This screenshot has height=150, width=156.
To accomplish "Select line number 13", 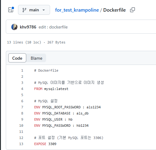I will [21, 144].
